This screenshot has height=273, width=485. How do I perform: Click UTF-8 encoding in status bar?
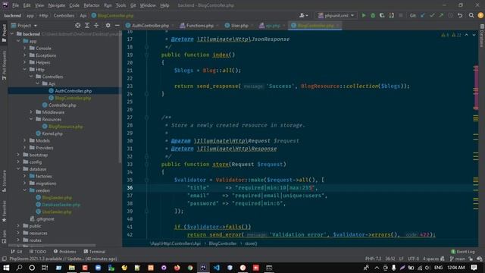click(x=413, y=259)
